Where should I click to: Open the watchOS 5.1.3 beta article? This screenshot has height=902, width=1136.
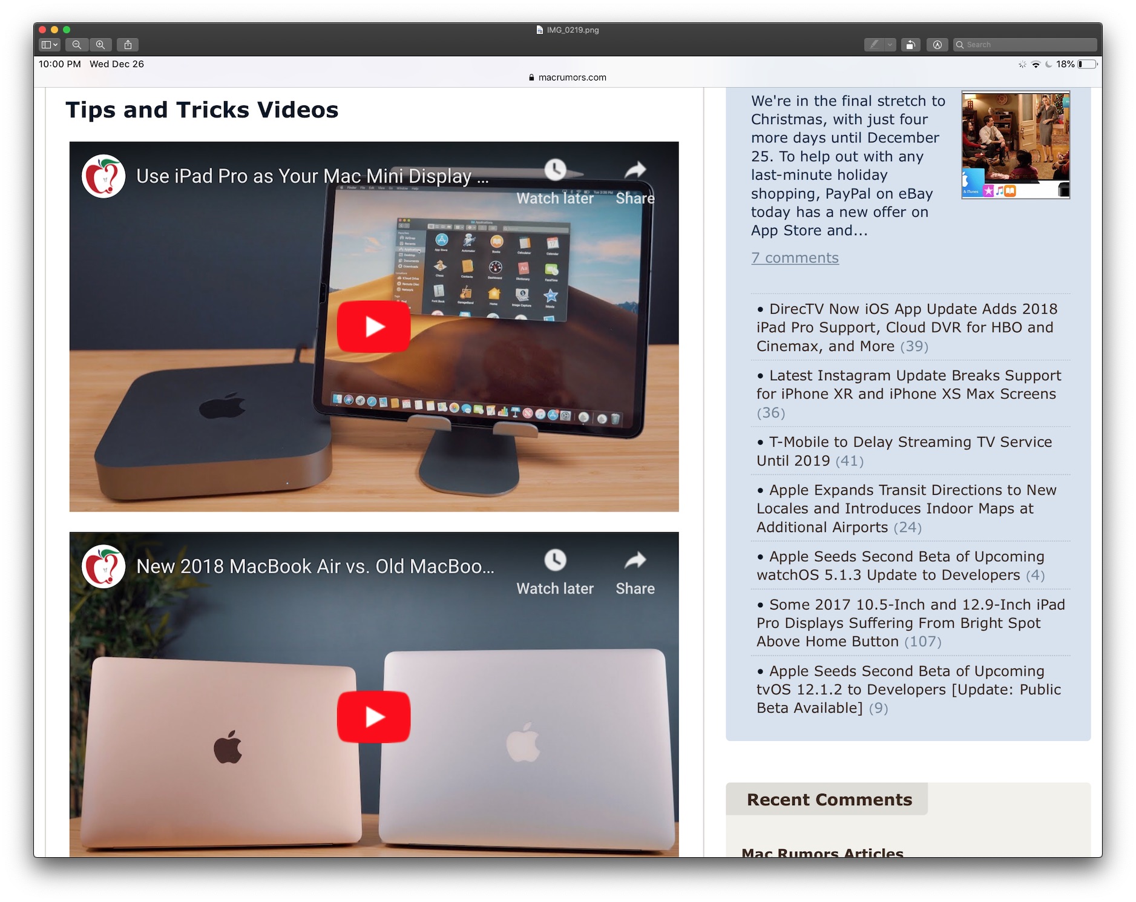click(x=901, y=565)
